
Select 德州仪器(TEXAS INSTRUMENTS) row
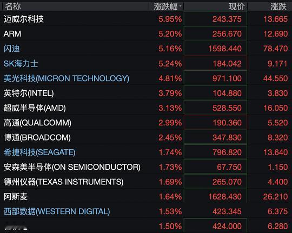tap(146, 182)
